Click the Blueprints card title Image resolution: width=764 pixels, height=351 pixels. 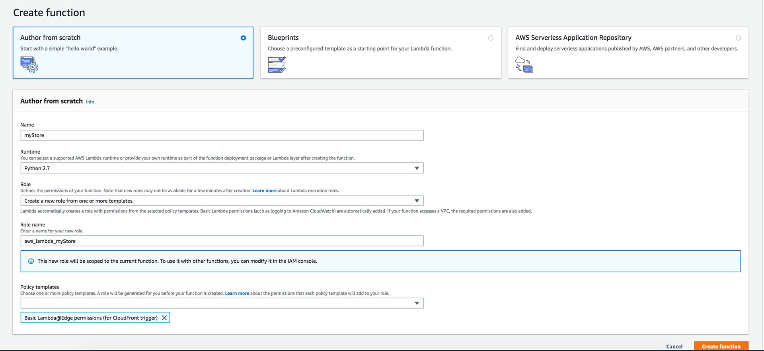(x=283, y=37)
